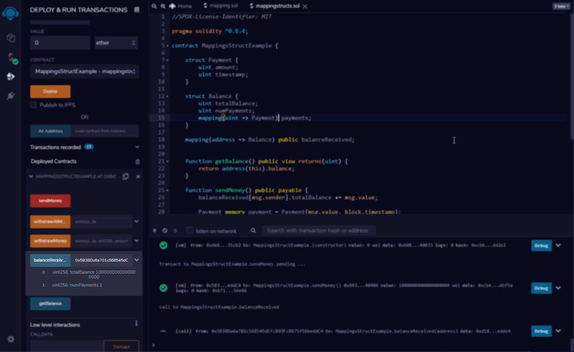Click the terminal search magnifier icon
This screenshot has width=574, height=352.
(253, 230)
